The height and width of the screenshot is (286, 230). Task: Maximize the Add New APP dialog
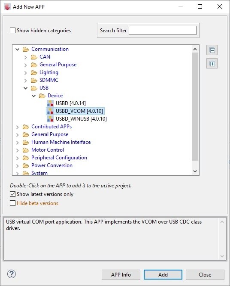pos(200,6)
